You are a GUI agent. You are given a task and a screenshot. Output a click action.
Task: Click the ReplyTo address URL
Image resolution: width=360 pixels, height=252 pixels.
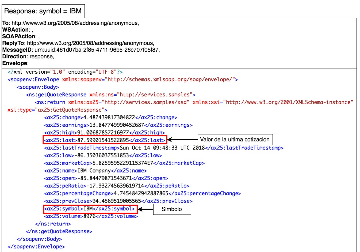(x=90, y=43)
